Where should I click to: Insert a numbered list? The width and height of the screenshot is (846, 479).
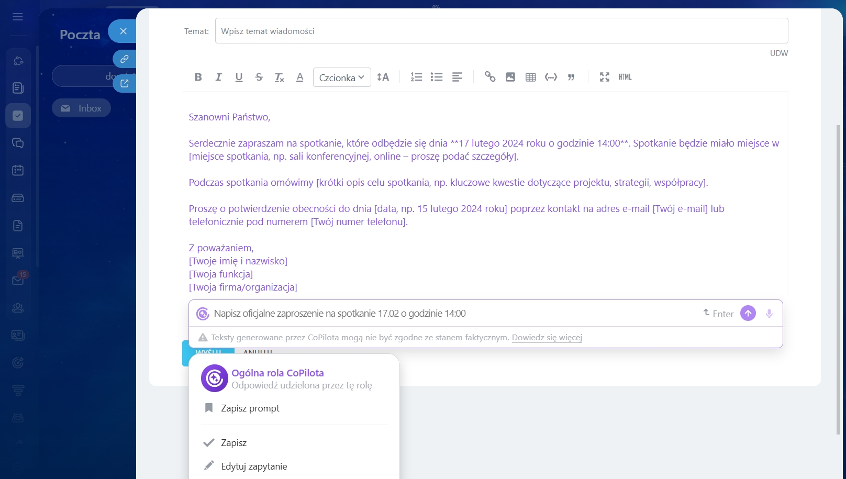(416, 77)
